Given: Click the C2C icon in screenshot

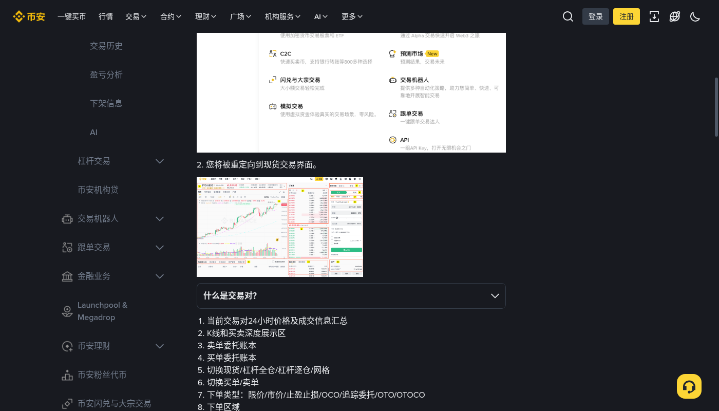Looking at the screenshot, I should (273, 53).
